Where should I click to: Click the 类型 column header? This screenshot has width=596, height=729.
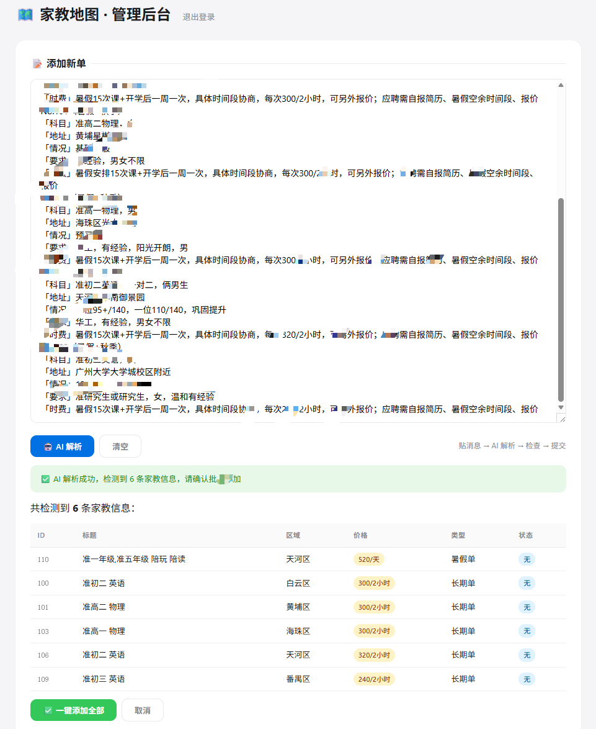click(458, 536)
